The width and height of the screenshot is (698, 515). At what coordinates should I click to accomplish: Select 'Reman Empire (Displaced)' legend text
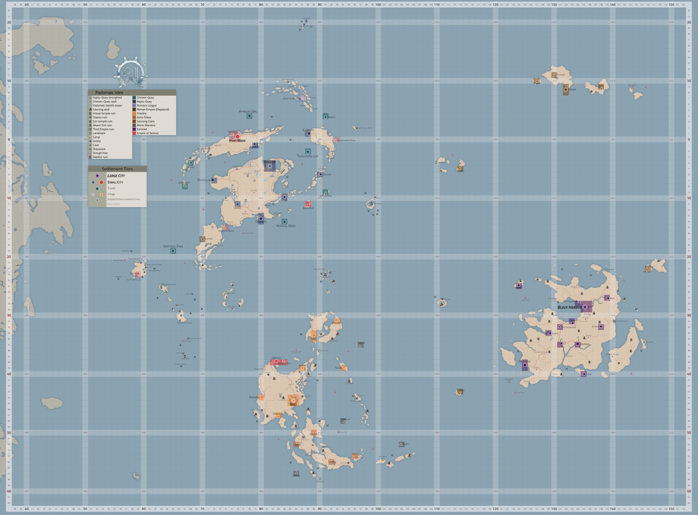tap(153, 109)
